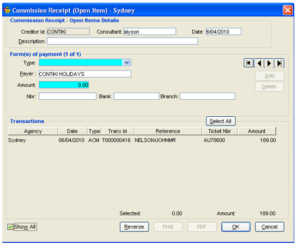Viewport: 297px width, 245px height.
Task: Go to the last form of payment
Action: click(279, 63)
